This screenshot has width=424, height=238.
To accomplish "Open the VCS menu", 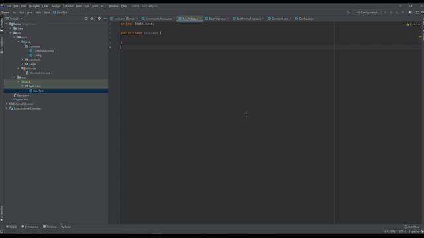I will click(103, 6).
